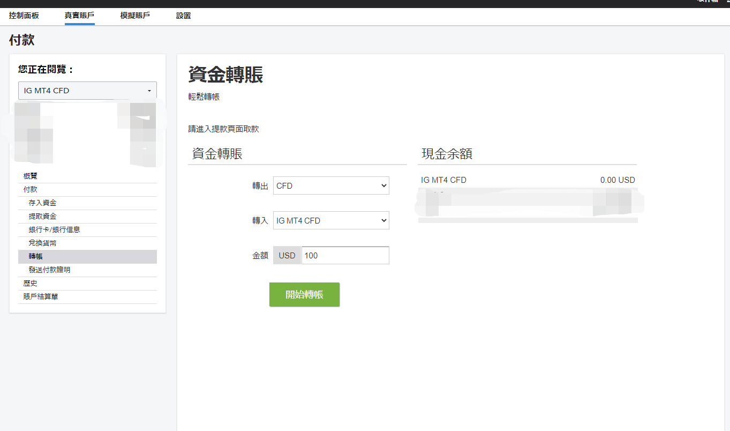Switch to the 模擬賬戶 tab
The height and width of the screenshot is (431, 730).
coord(135,16)
